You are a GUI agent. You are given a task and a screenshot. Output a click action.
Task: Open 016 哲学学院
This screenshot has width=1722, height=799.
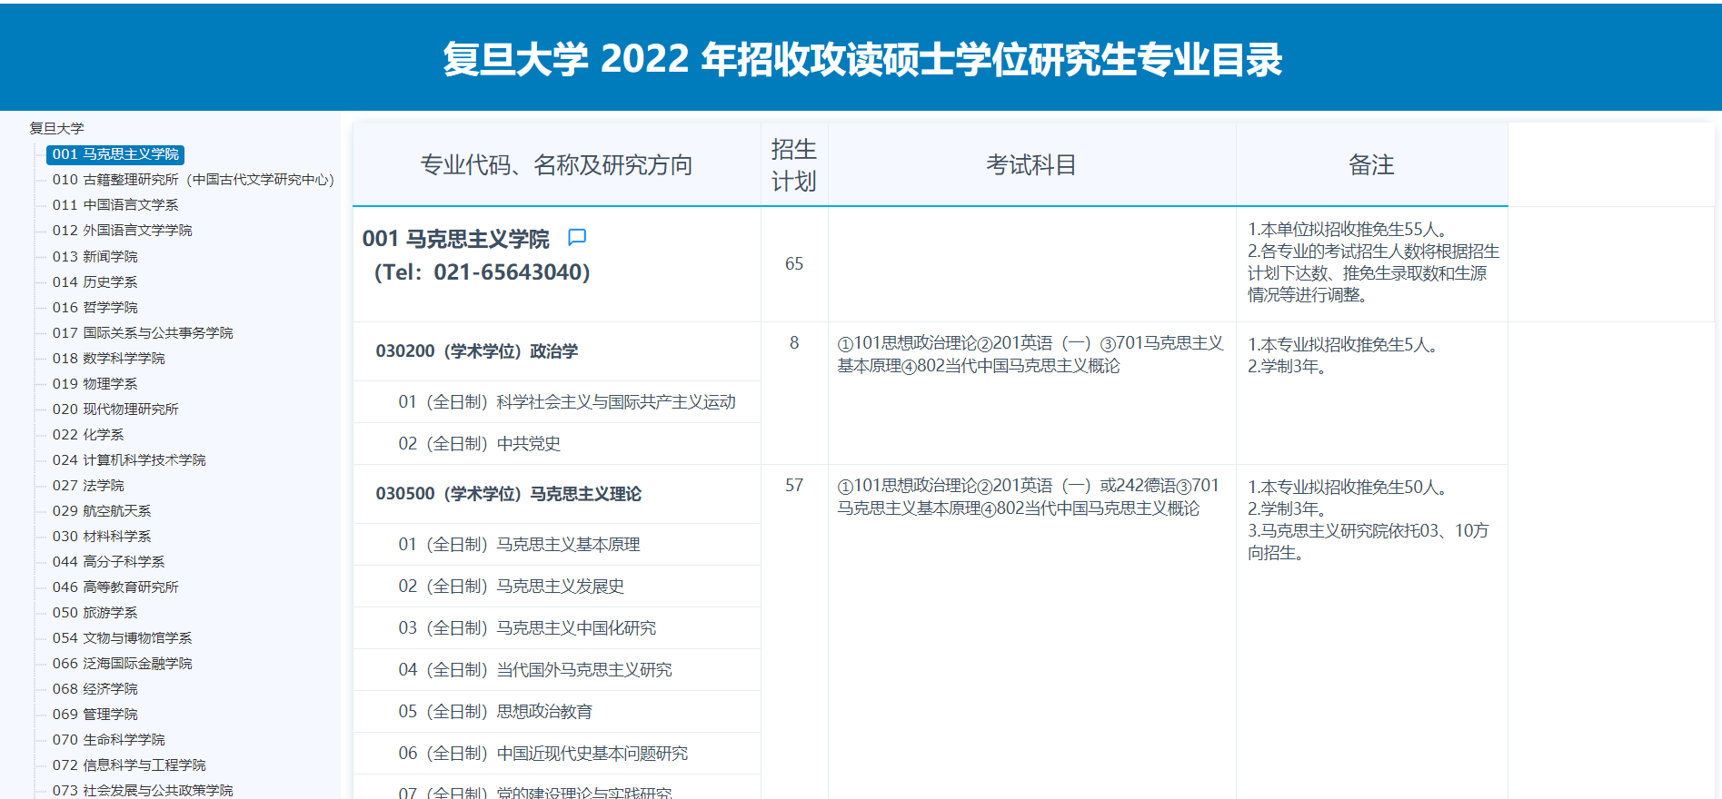[95, 308]
